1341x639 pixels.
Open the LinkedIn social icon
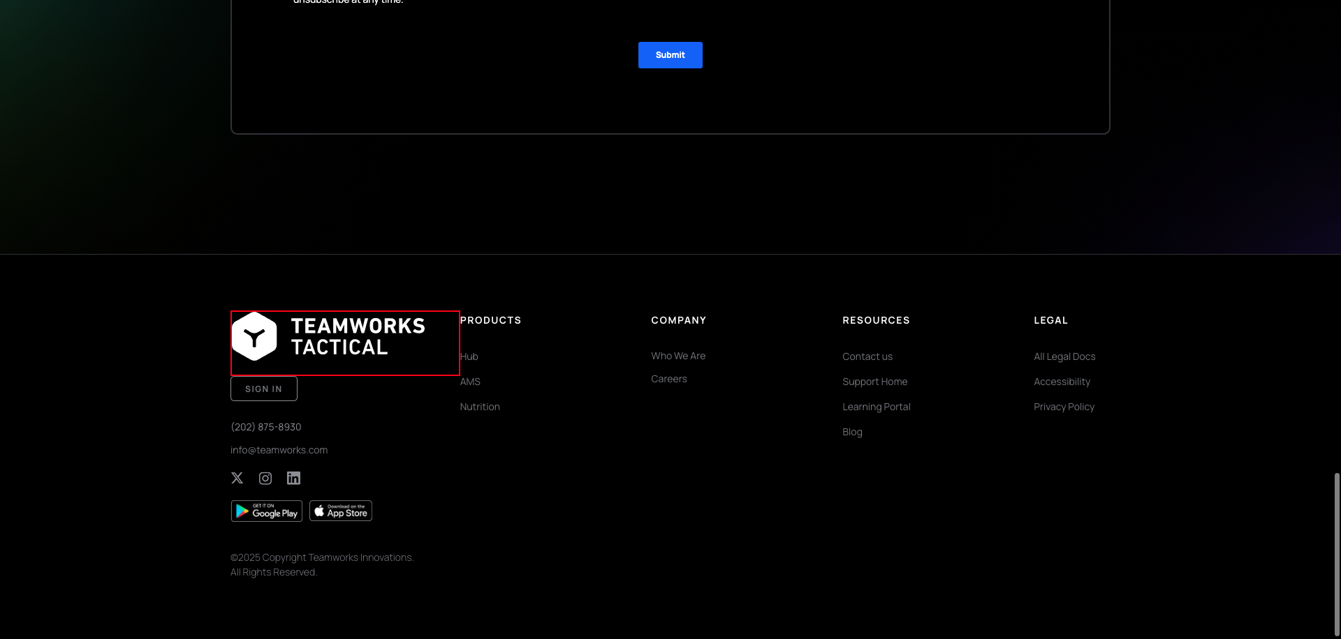293,478
